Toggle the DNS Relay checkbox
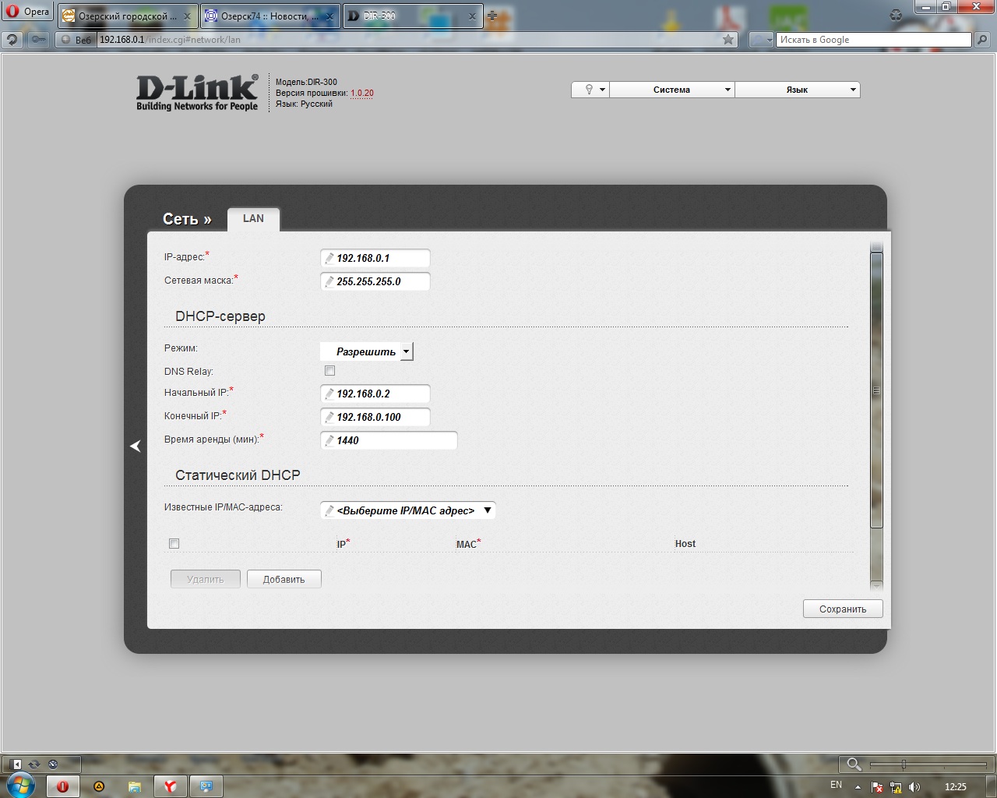 point(329,371)
